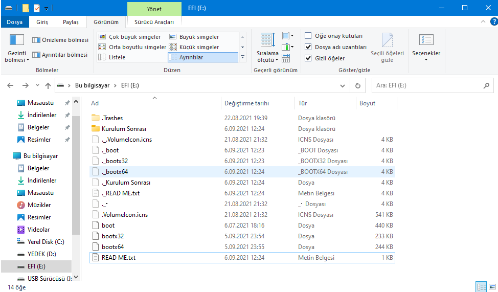
Task: Click the up arrow navigation icon
Action: [48, 86]
